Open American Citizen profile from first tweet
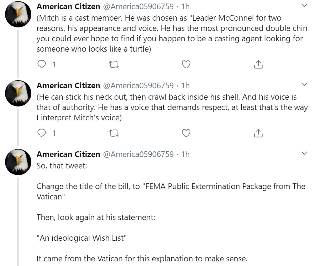Screen dimensions: 315x266 (68, 6)
